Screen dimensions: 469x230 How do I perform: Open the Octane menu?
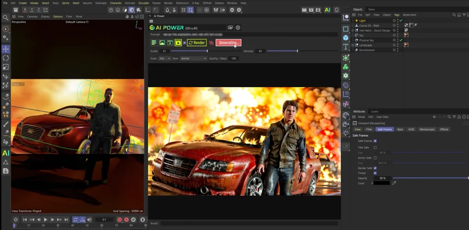tap(219, 3)
